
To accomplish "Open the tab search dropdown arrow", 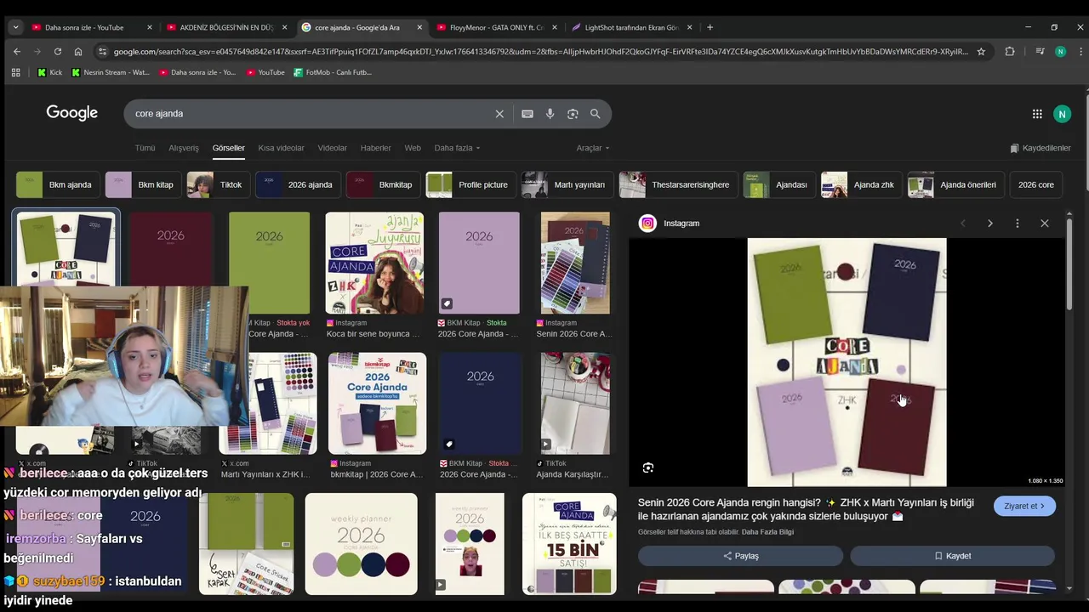I will (15, 27).
